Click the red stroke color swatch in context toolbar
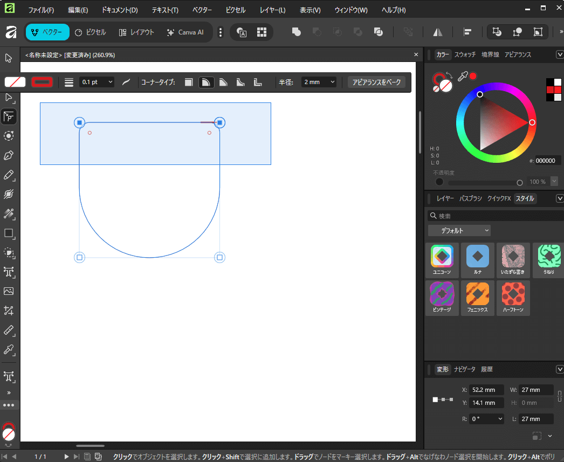Viewport: 564px width, 462px height. [x=42, y=82]
